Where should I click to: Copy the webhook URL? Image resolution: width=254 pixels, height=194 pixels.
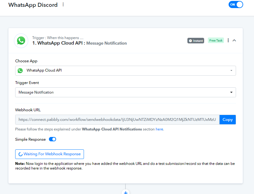click(228, 120)
